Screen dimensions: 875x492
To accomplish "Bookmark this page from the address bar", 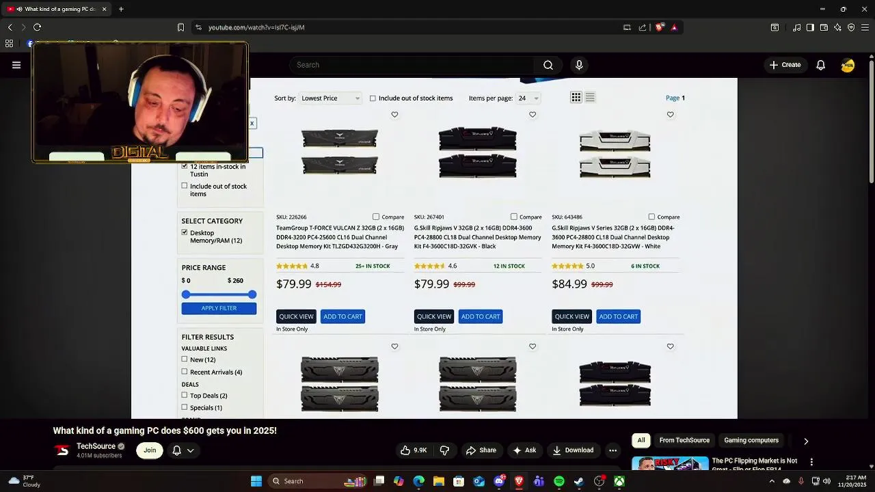I will pyautogui.click(x=180, y=27).
